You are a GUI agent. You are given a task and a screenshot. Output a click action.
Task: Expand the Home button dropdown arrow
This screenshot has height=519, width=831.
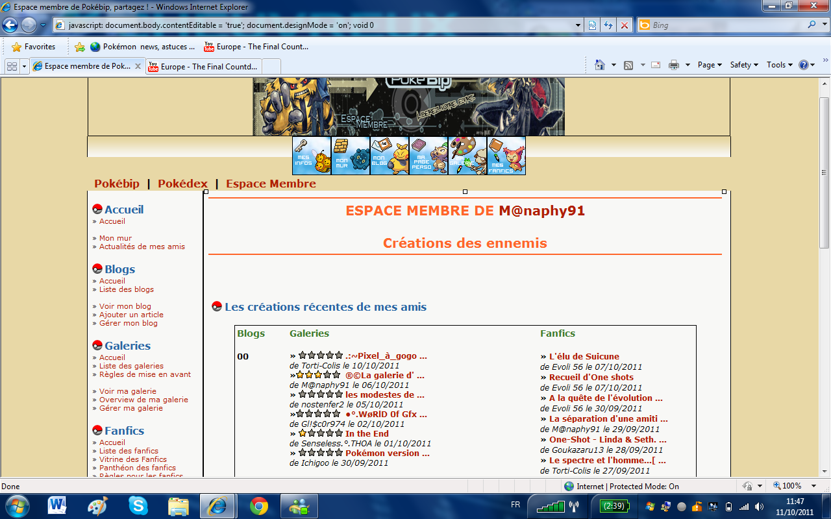pos(614,65)
